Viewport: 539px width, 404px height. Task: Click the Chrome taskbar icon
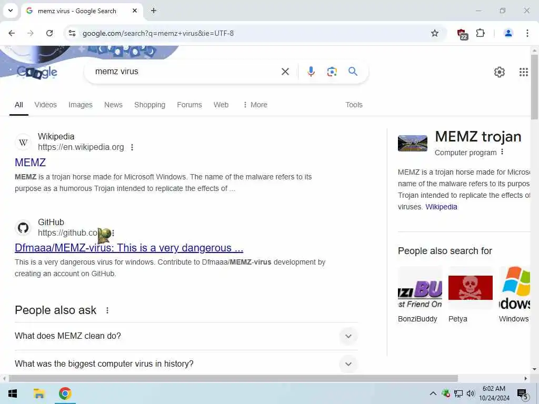[x=65, y=393]
